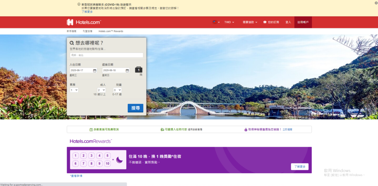Viewport: 378px width, 186px height.
Task: Click the COVID-19 alert info icon
Action: click(x=79, y=4)
